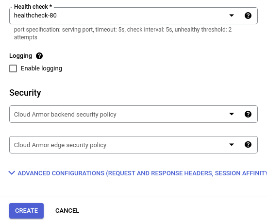Show help for Cloud Armor edge security policy
The width and height of the screenshot is (267, 220).
coord(248,145)
